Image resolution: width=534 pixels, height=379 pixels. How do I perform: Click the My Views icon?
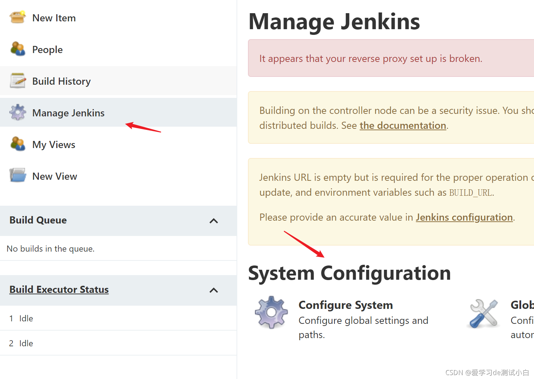pyautogui.click(x=18, y=144)
